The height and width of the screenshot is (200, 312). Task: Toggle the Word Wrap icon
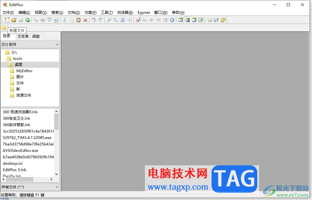click(x=152, y=20)
